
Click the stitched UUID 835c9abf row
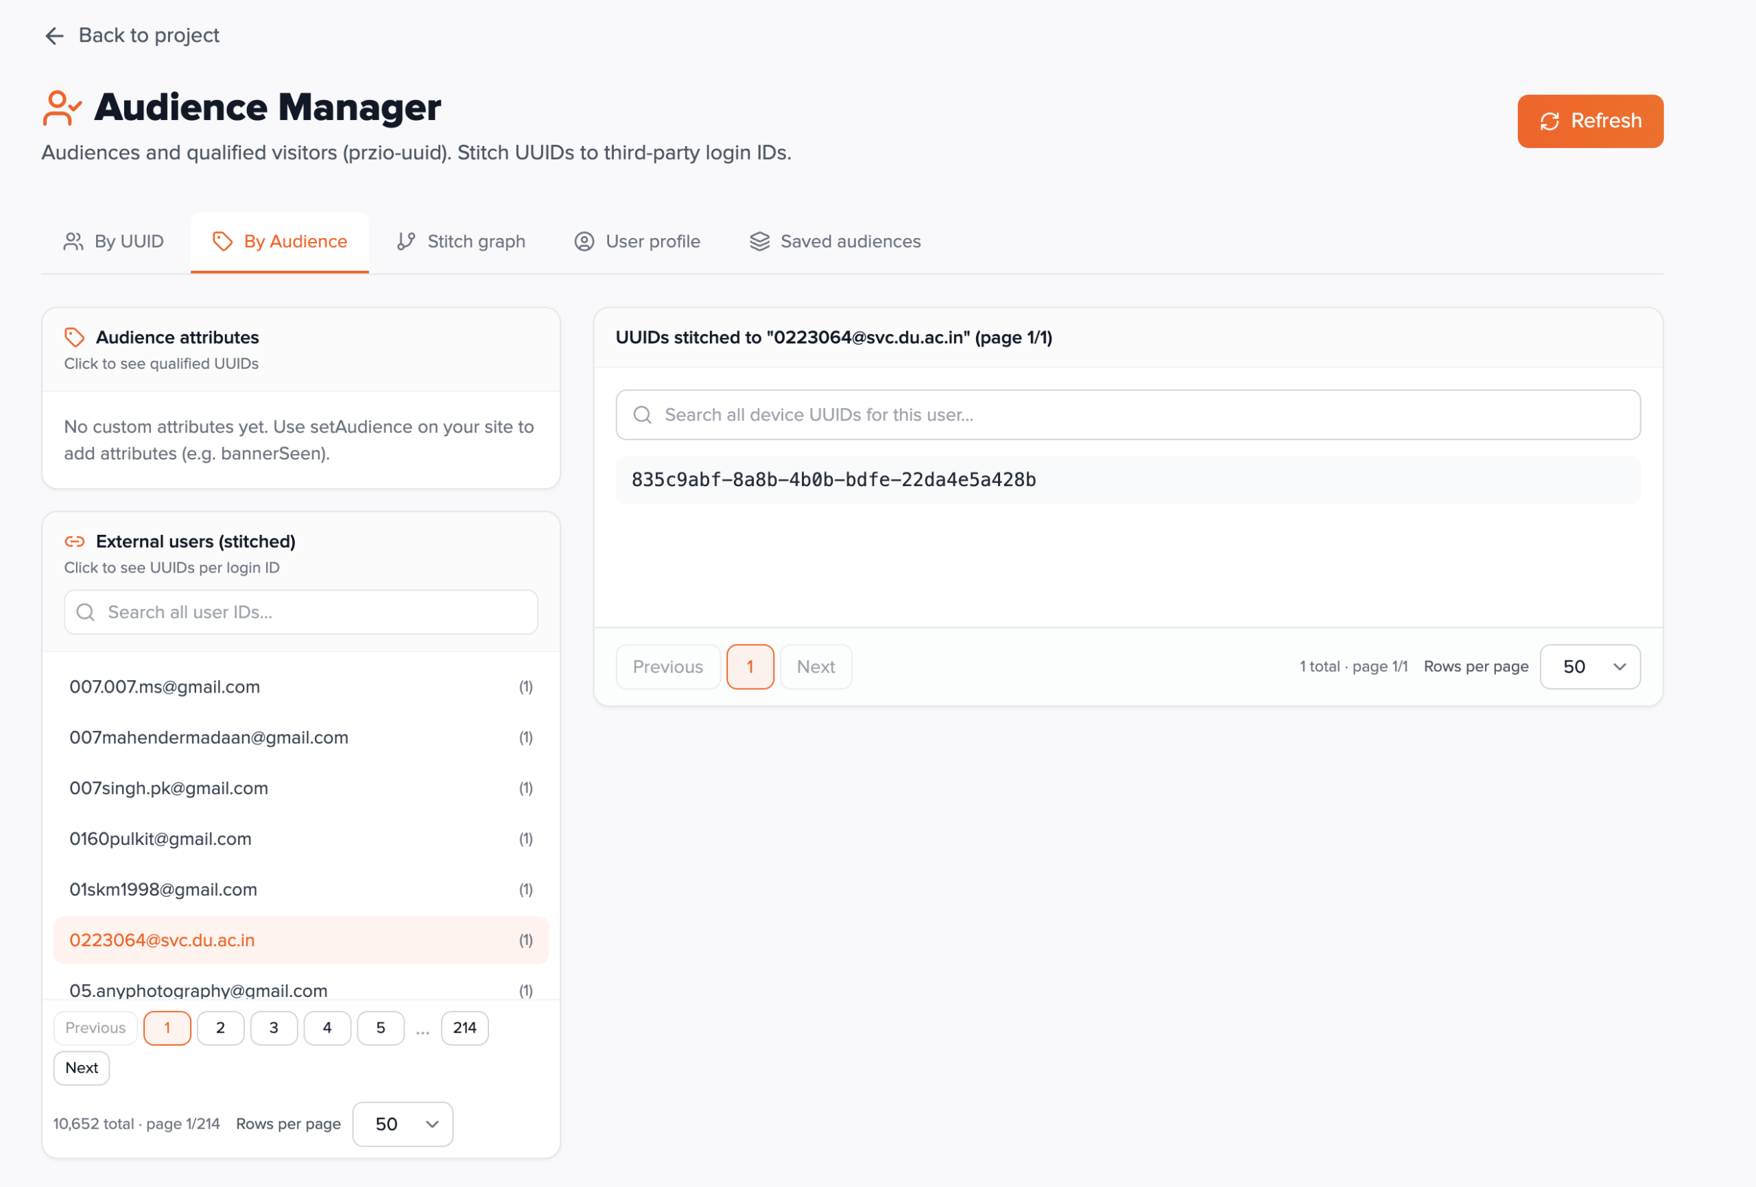(833, 480)
